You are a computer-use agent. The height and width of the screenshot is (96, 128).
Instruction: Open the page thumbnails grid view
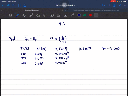pos(8,5)
